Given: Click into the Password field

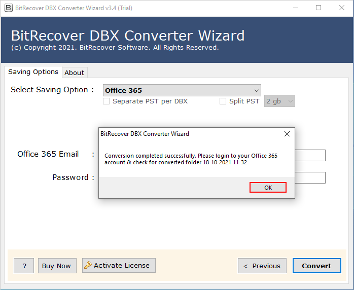Looking at the screenshot, I should tap(310, 177).
